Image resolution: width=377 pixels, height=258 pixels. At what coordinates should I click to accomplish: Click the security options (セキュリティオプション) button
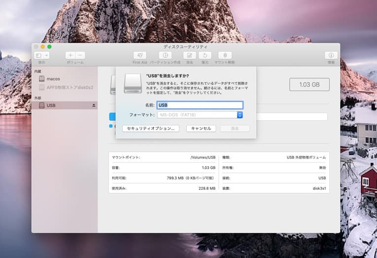tap(150, 129)
